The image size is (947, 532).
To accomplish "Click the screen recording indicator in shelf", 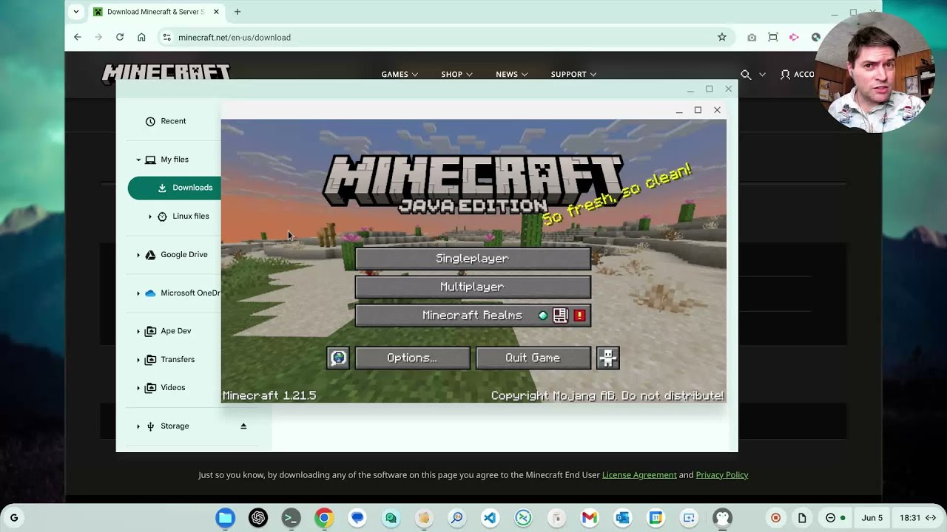I will pyautogui.click(x=775, y=518).
